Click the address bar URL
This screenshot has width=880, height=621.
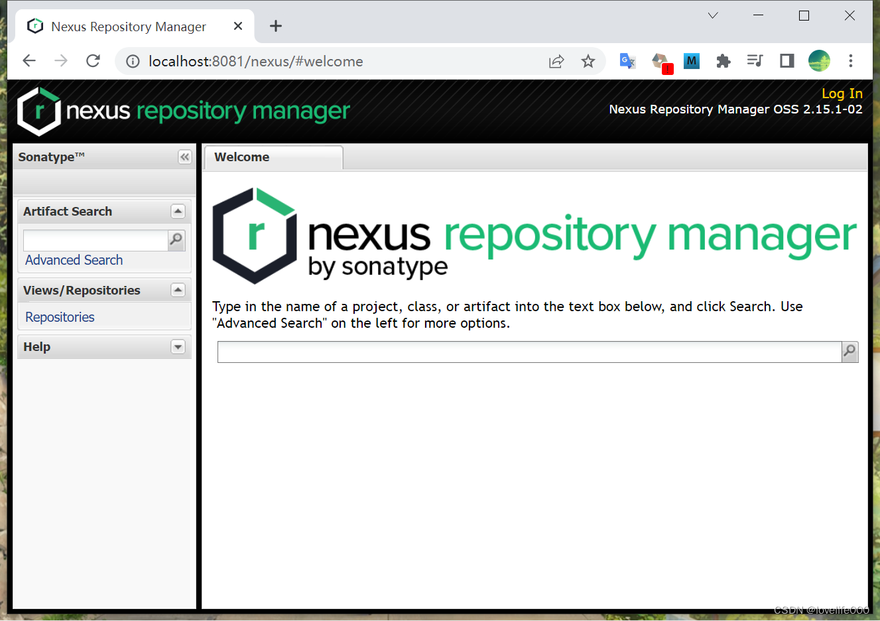click(x=256, y=62)
